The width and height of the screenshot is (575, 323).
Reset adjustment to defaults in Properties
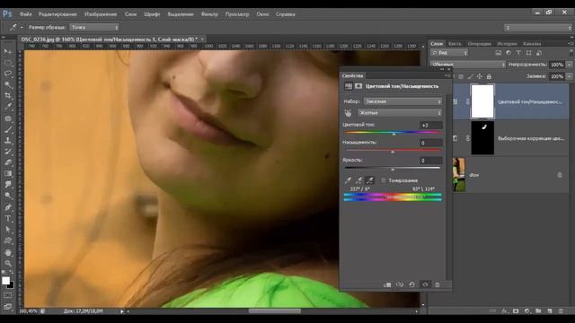(x=411, y=284)
